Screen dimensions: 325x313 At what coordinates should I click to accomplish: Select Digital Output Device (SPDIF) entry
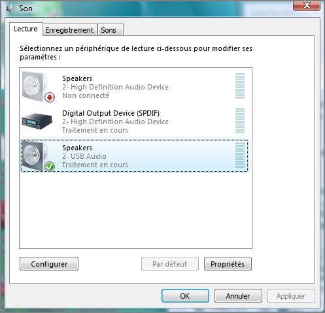coord(135,122)
